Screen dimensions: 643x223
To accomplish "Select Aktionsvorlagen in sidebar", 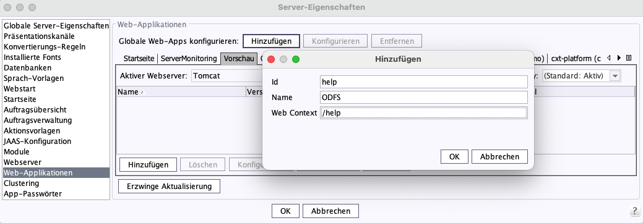I will click(x=56, y=130).
